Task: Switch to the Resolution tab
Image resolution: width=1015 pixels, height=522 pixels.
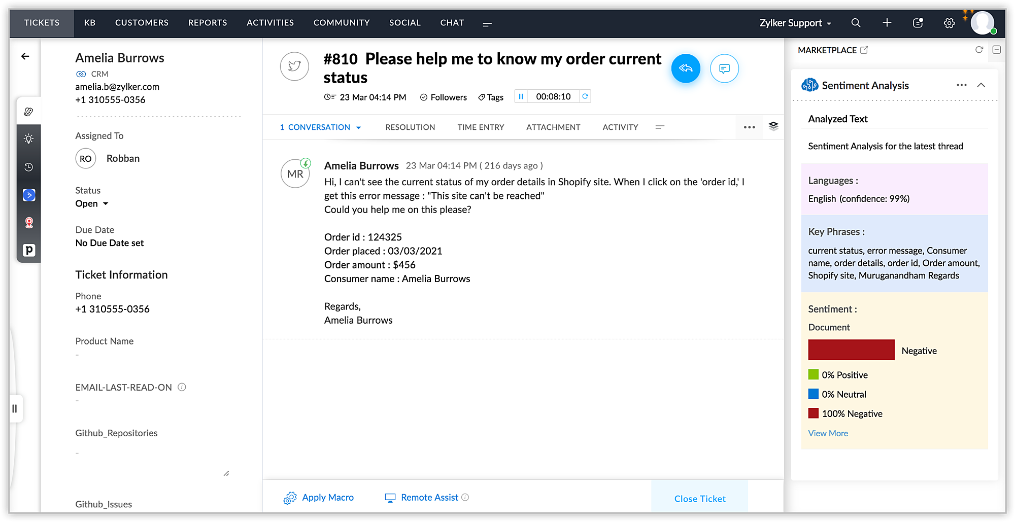Action: click(x=410, y=127)
